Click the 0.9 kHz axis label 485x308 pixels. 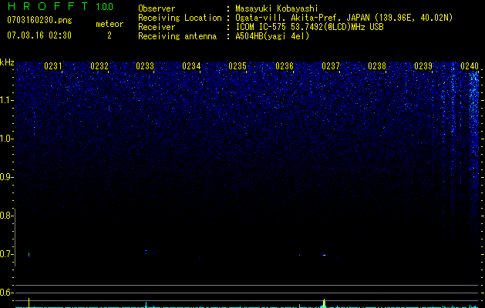6,177
